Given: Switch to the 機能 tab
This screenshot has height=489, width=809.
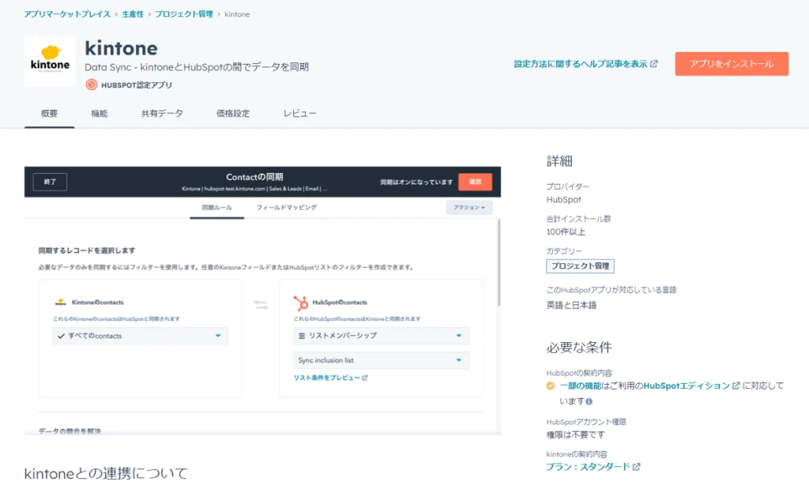Looking at the screenshot, I should pyautogui.click(x=99, y=114).
